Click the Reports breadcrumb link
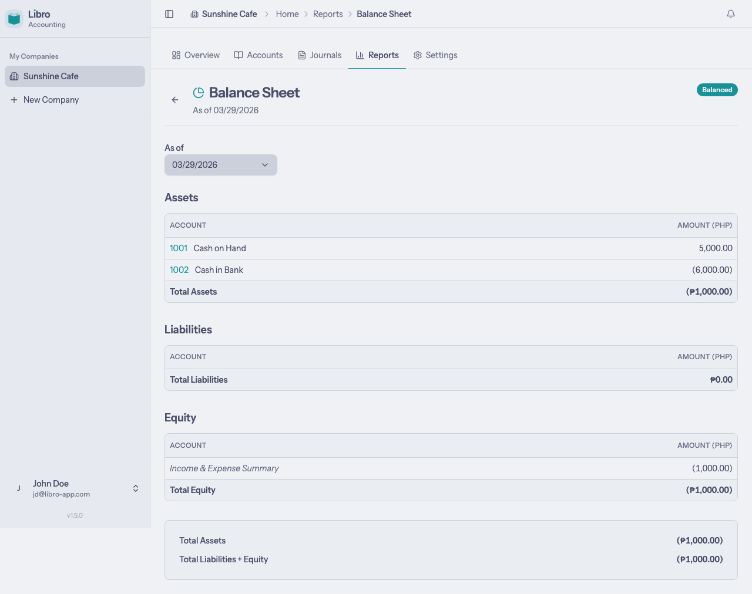Image resolution: width=752 pixels, height=594 pixels. [x=328, y=14]
